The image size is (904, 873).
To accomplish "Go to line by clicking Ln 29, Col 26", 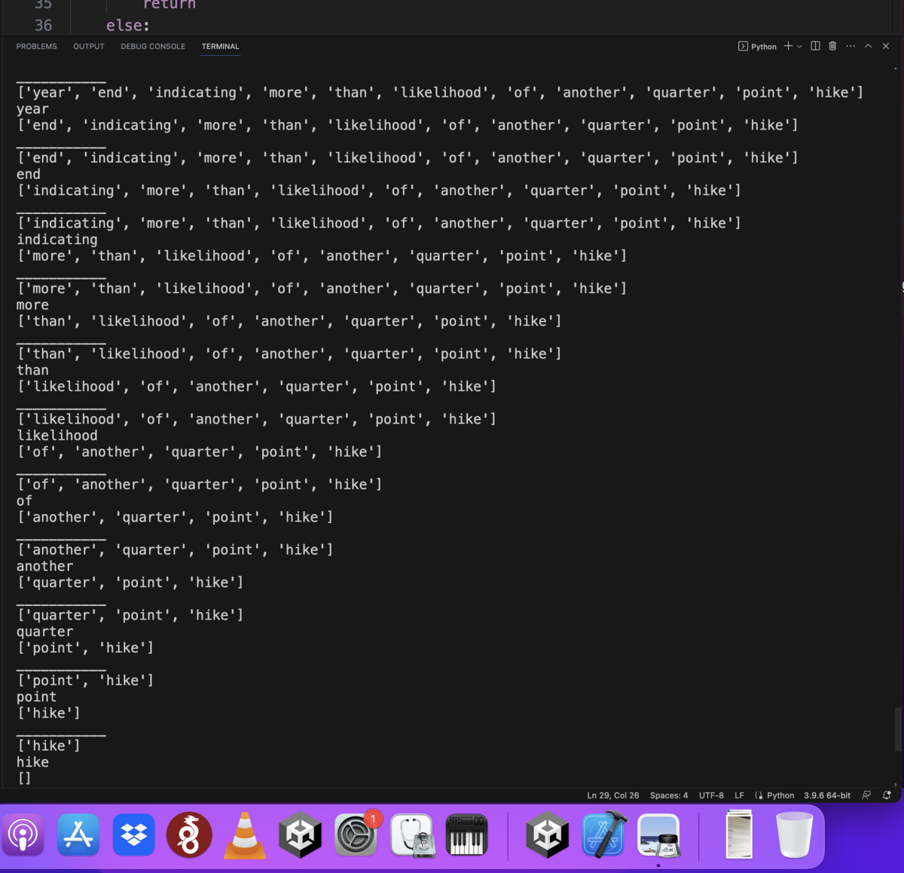I will 612,795.
